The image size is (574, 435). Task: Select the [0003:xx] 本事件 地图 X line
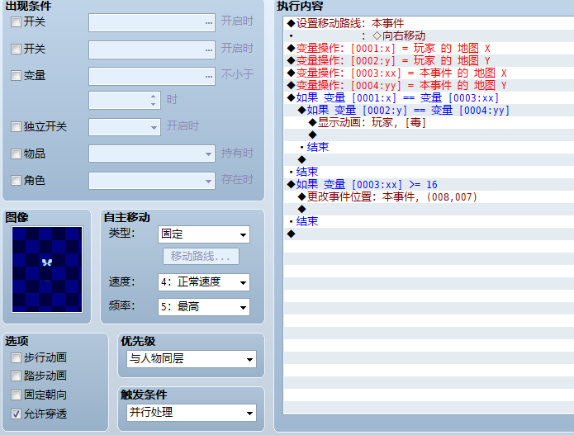(429, 73)
